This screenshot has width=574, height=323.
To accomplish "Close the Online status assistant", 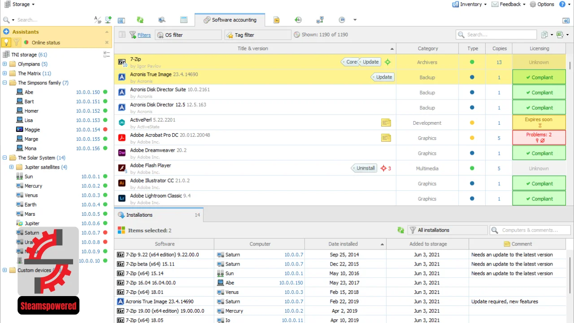I will 107,43.
